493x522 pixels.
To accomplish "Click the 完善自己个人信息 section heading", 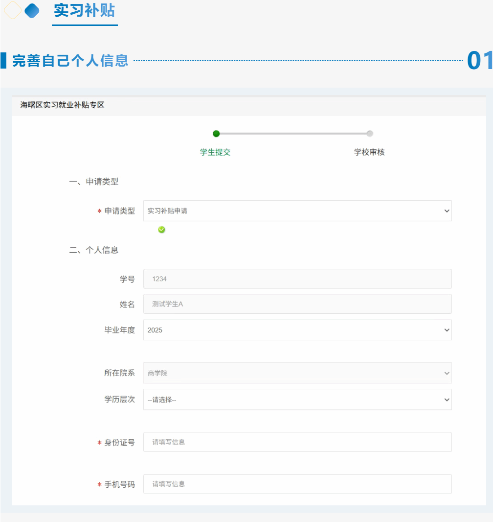I will (x=70, y=61).
